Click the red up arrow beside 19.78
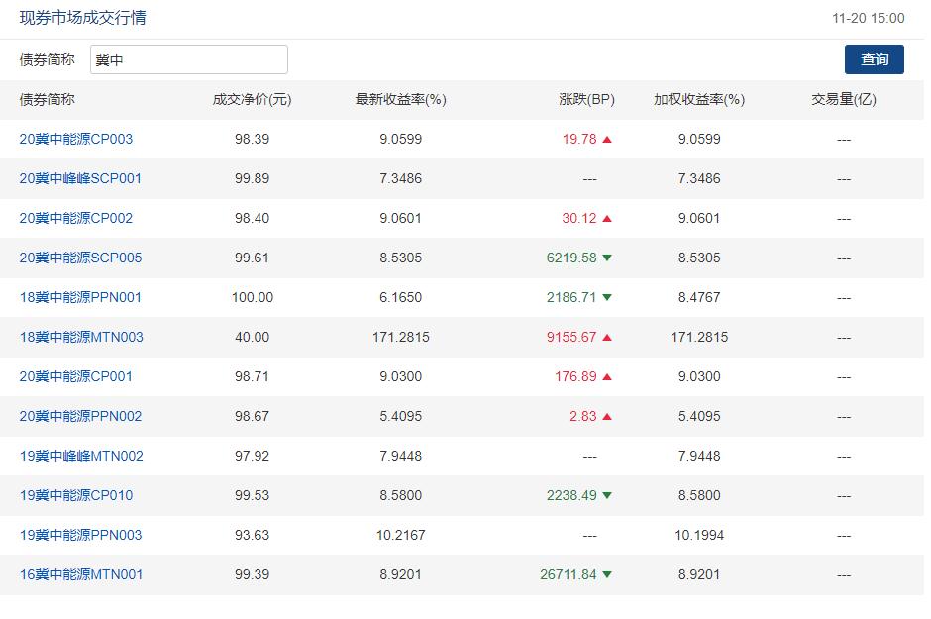 607,139
